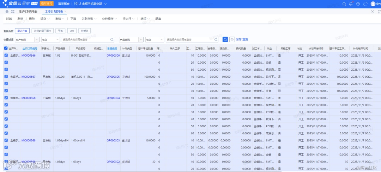
Task: Open notifications bell
Action: pos(351,4)
